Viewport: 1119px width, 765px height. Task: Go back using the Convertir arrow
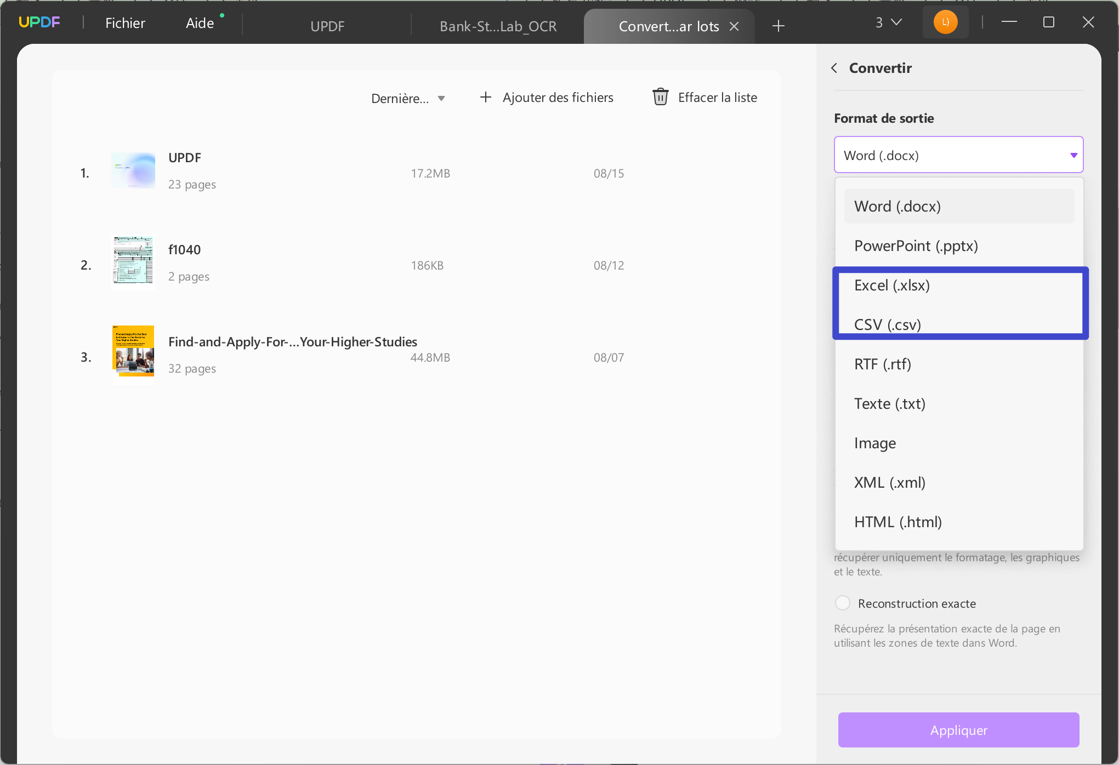coord(834,68)
